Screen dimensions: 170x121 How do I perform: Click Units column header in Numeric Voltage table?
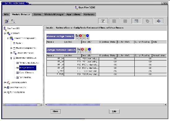(159, 42)
